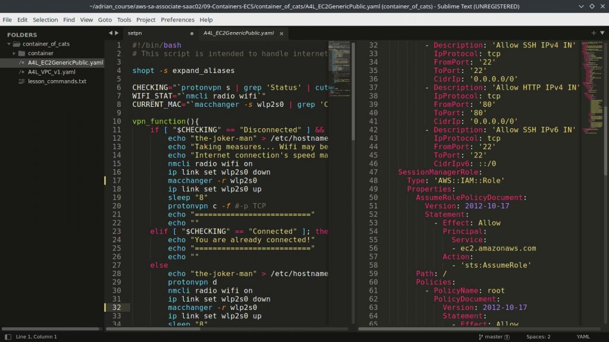Collapse the container_of_cats folder
Viewport: 609px width, 342px height.
coord(8,43)
